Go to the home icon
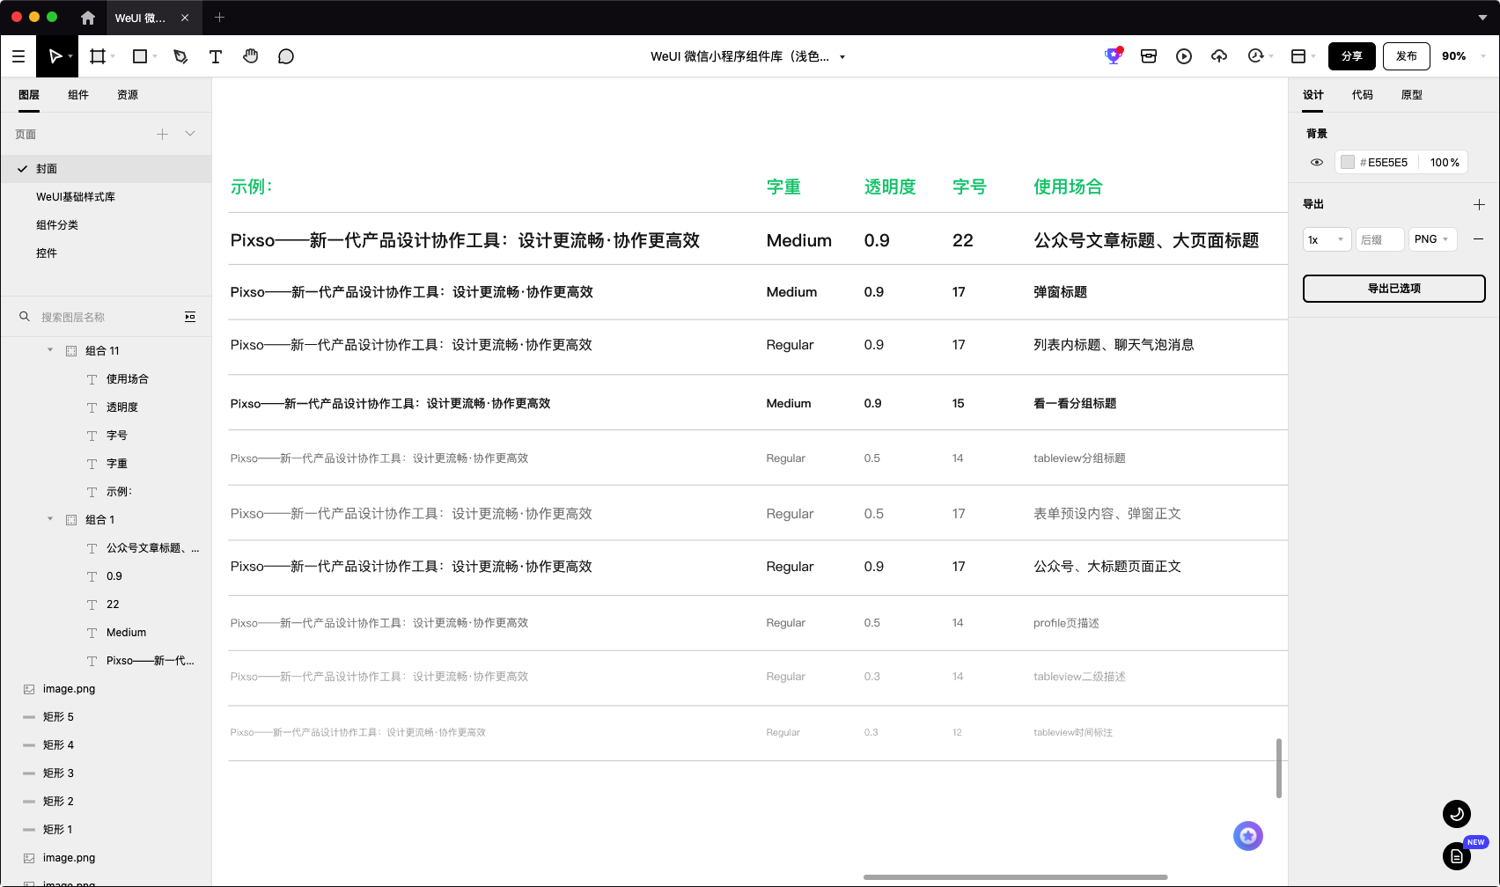The width and height of the screenshot is (1500, 887). pyautogui.click(x=88, y=18)
